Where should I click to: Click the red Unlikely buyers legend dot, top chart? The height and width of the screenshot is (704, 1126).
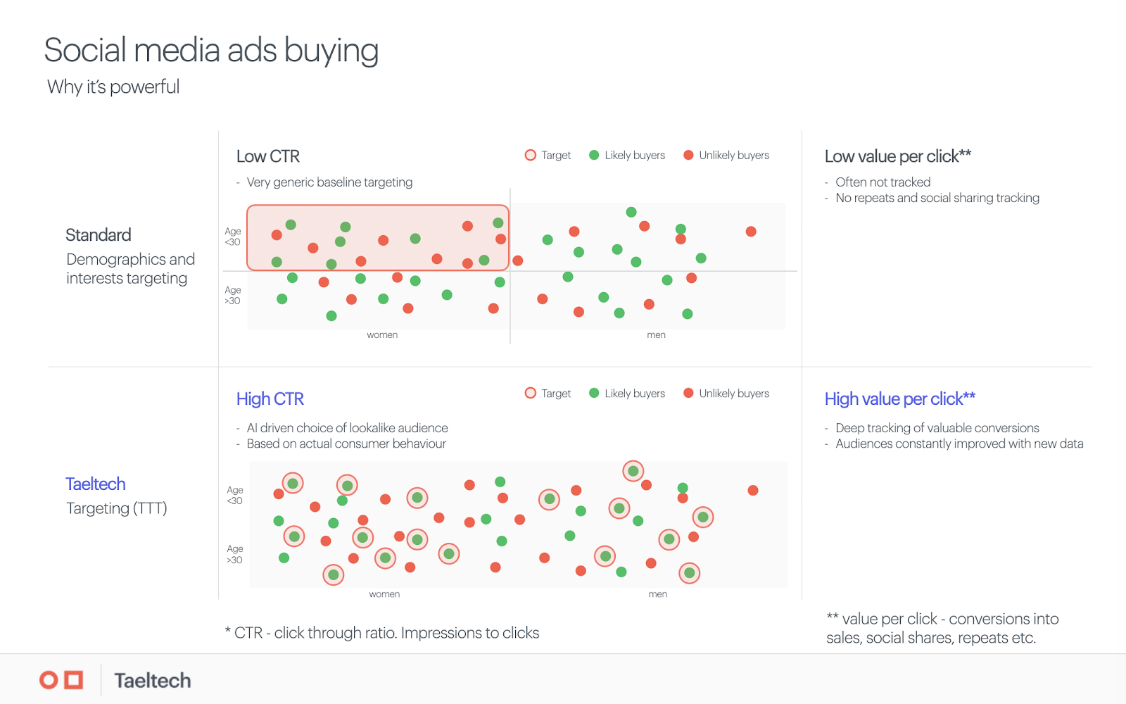click(x=688, y=155)
